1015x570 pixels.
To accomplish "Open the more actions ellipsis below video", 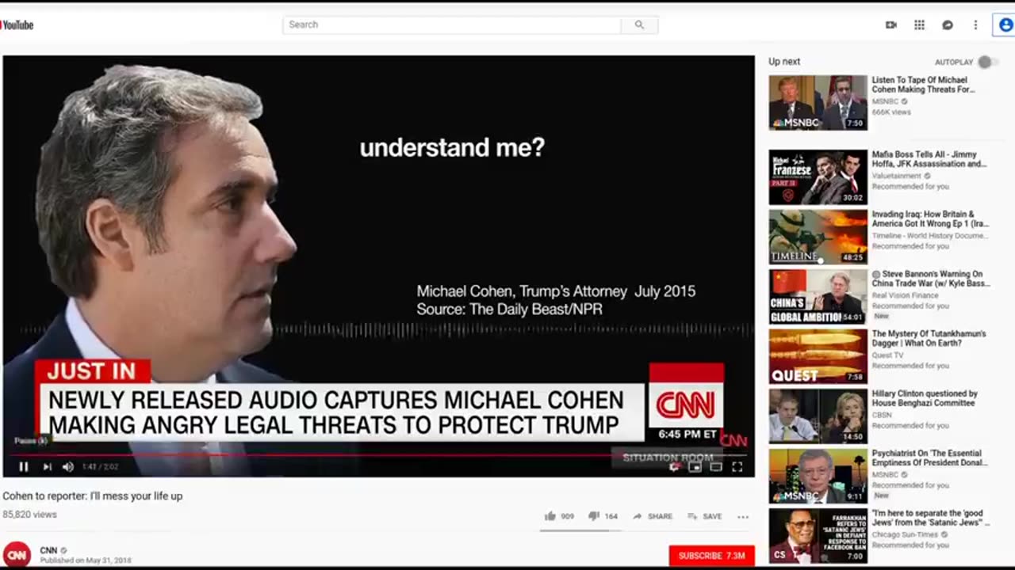I will pyautogui.click(x=743, y=516).
